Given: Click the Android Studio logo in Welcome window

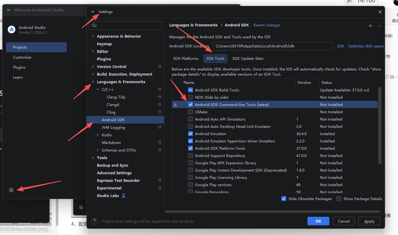Looking at the screenshot, I should tap(12, 29).
